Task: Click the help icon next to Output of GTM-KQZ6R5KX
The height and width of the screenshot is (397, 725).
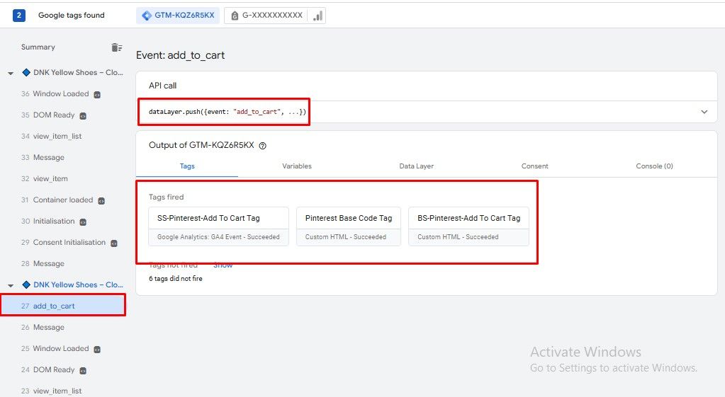Action: [x=262, y=146]
